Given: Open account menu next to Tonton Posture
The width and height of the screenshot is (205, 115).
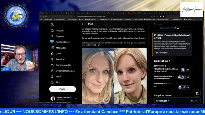Looking at the screenshot, I should pos(76,99).
